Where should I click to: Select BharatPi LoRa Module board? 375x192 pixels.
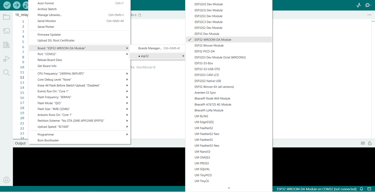(229, 110)
